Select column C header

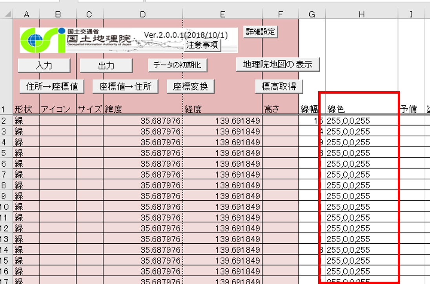pos(89,14)
